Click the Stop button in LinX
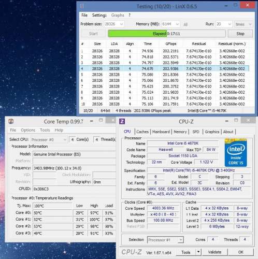Viewport: 258px width, 259px height. pyautogui.click(x=240, y=34)
